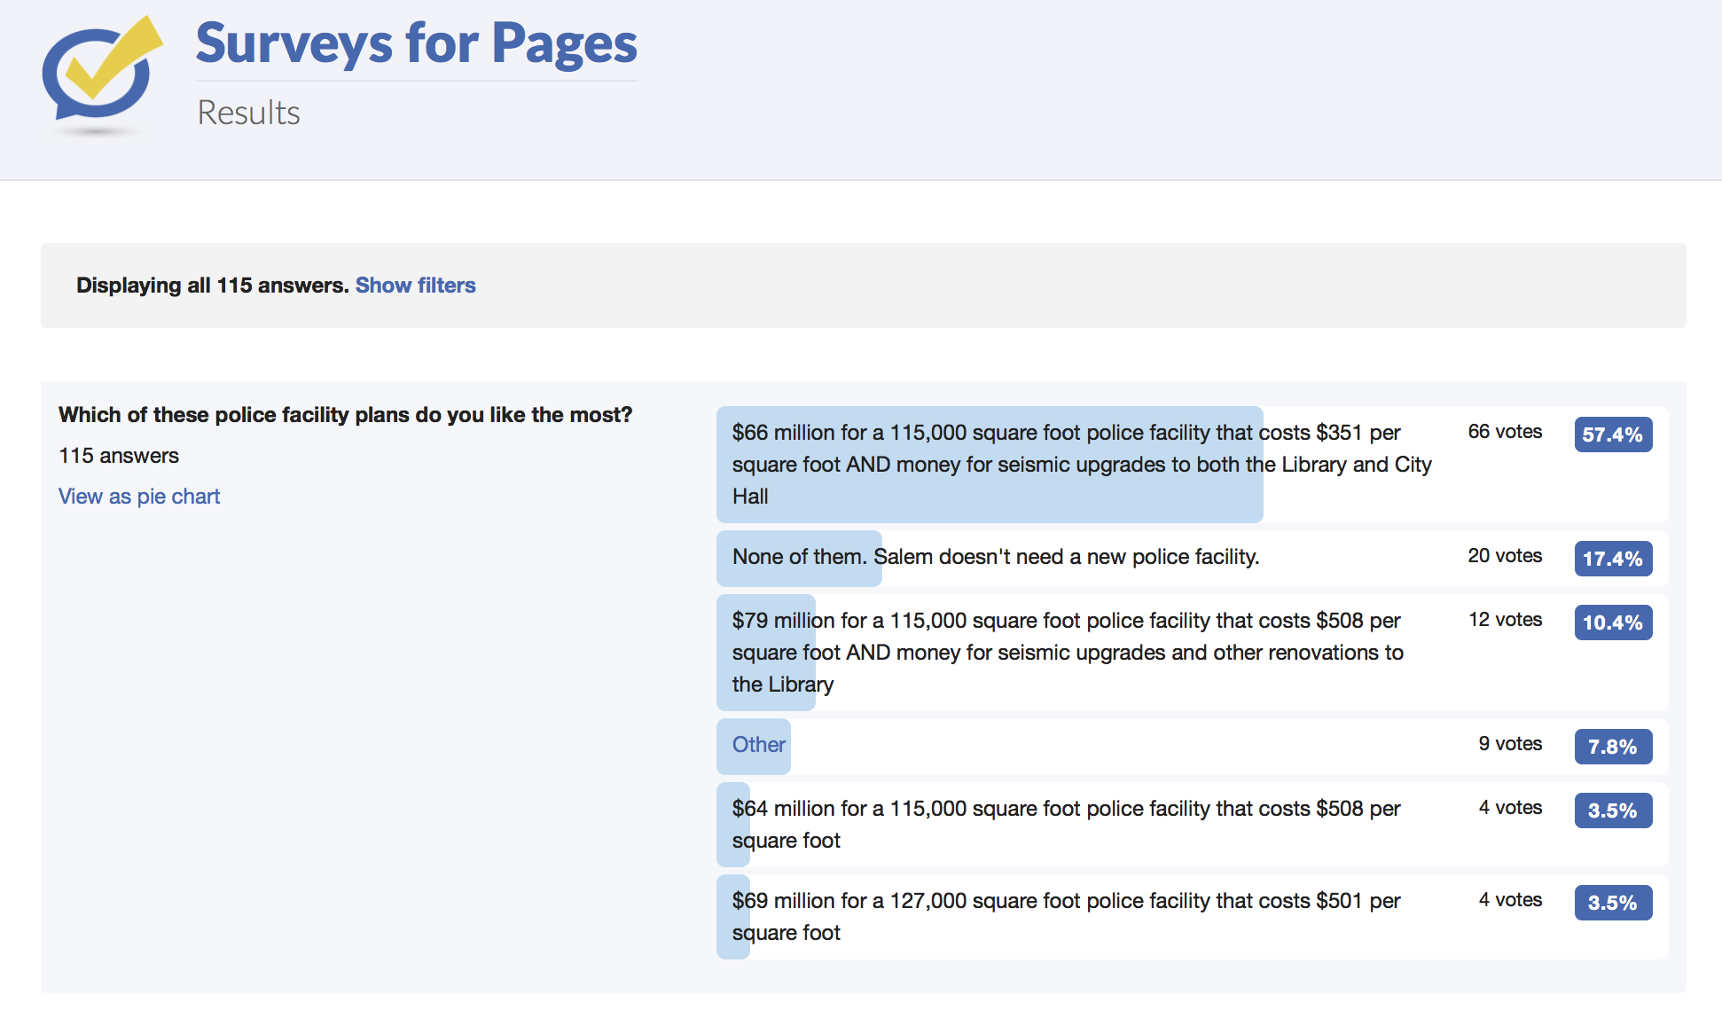
Task: Open the Show filters link
Action: (x=415, y=286)
